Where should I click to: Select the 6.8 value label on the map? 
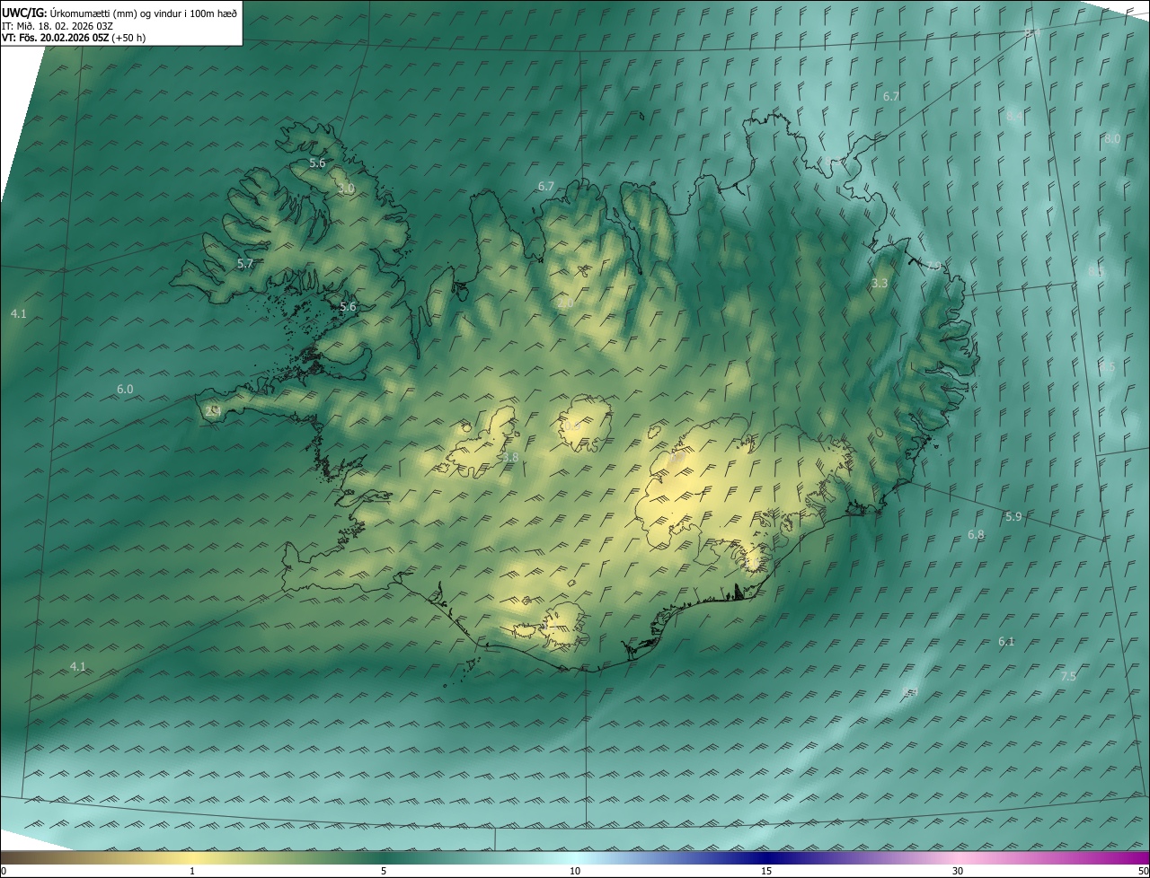tap(976, 534)
